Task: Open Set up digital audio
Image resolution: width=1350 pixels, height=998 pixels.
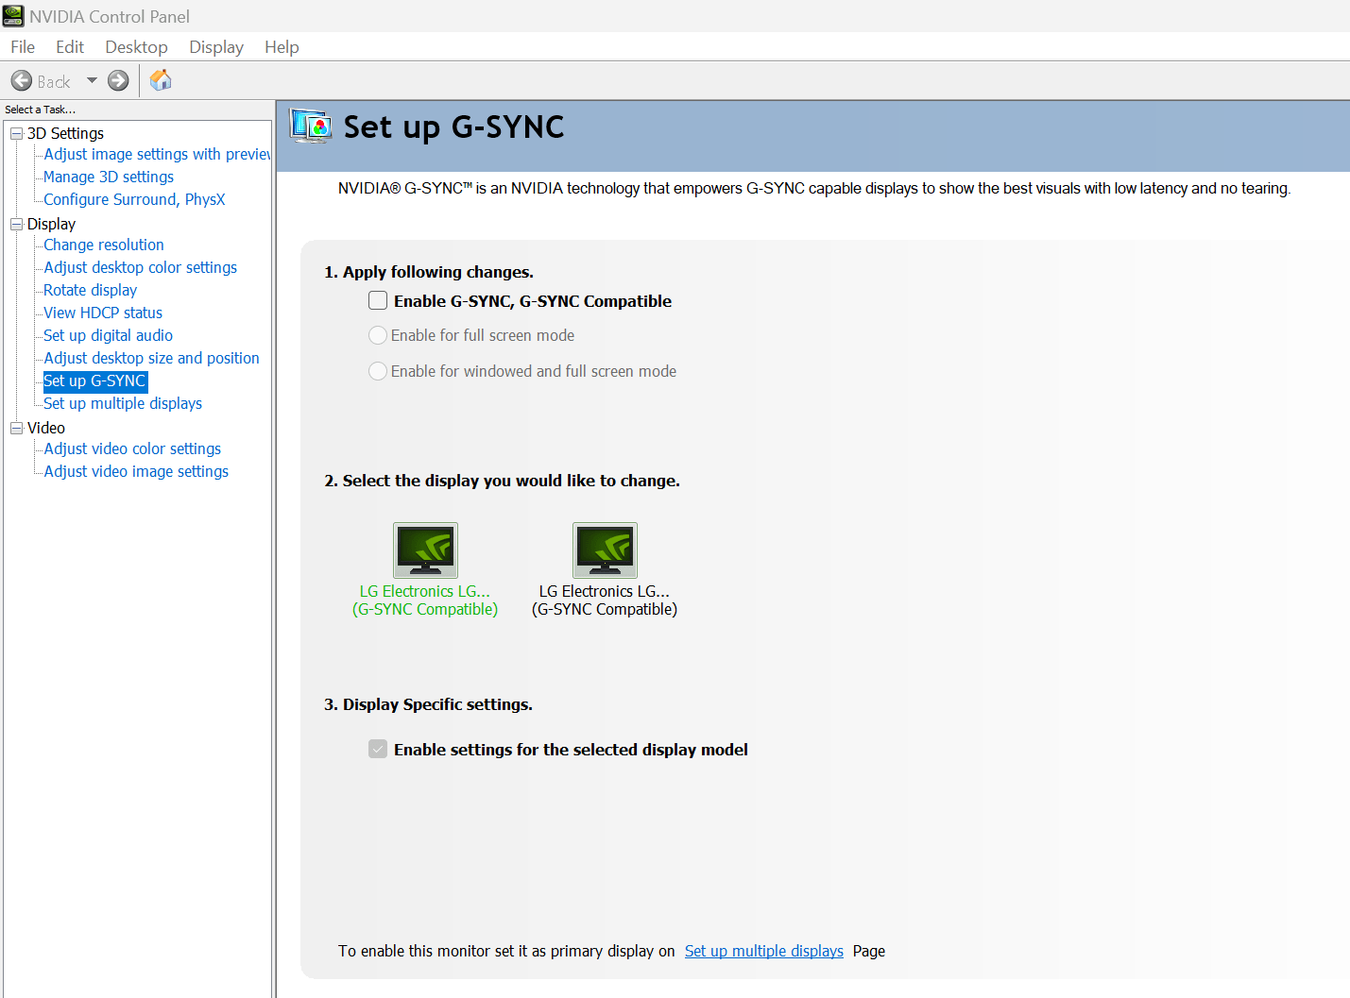Action: click(x=109, y=335)
